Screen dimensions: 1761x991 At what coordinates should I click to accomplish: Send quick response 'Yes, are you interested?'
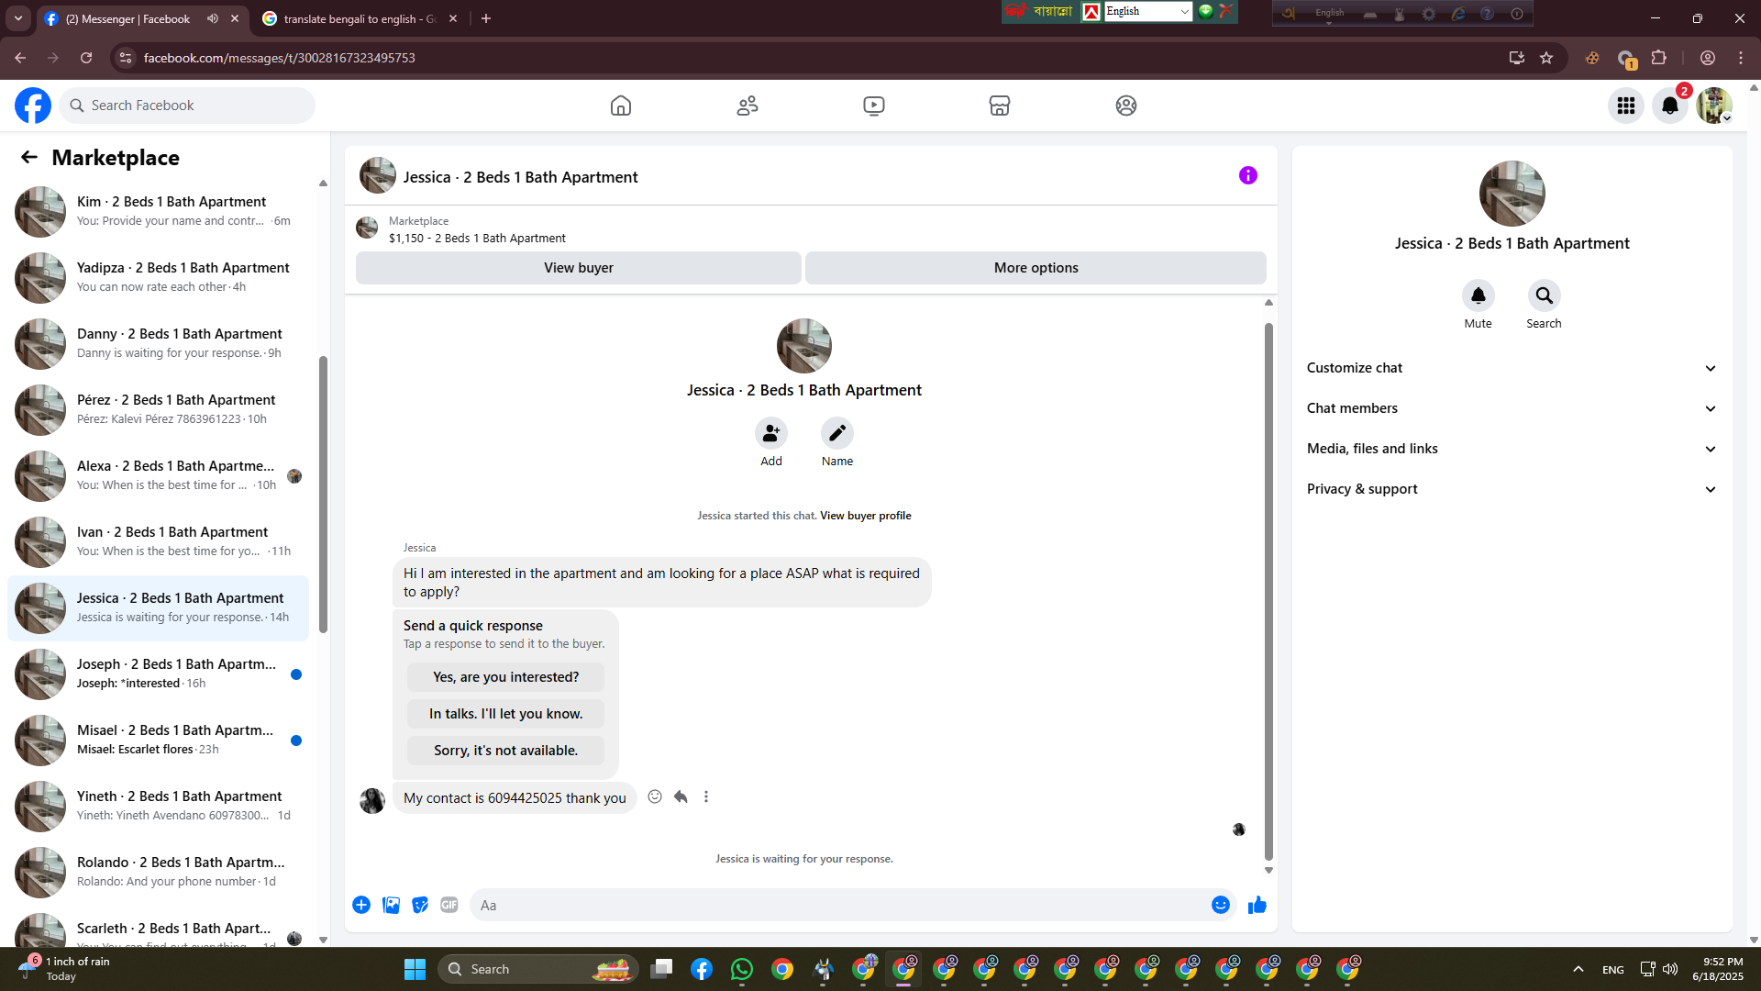click(x=506, y=677)
